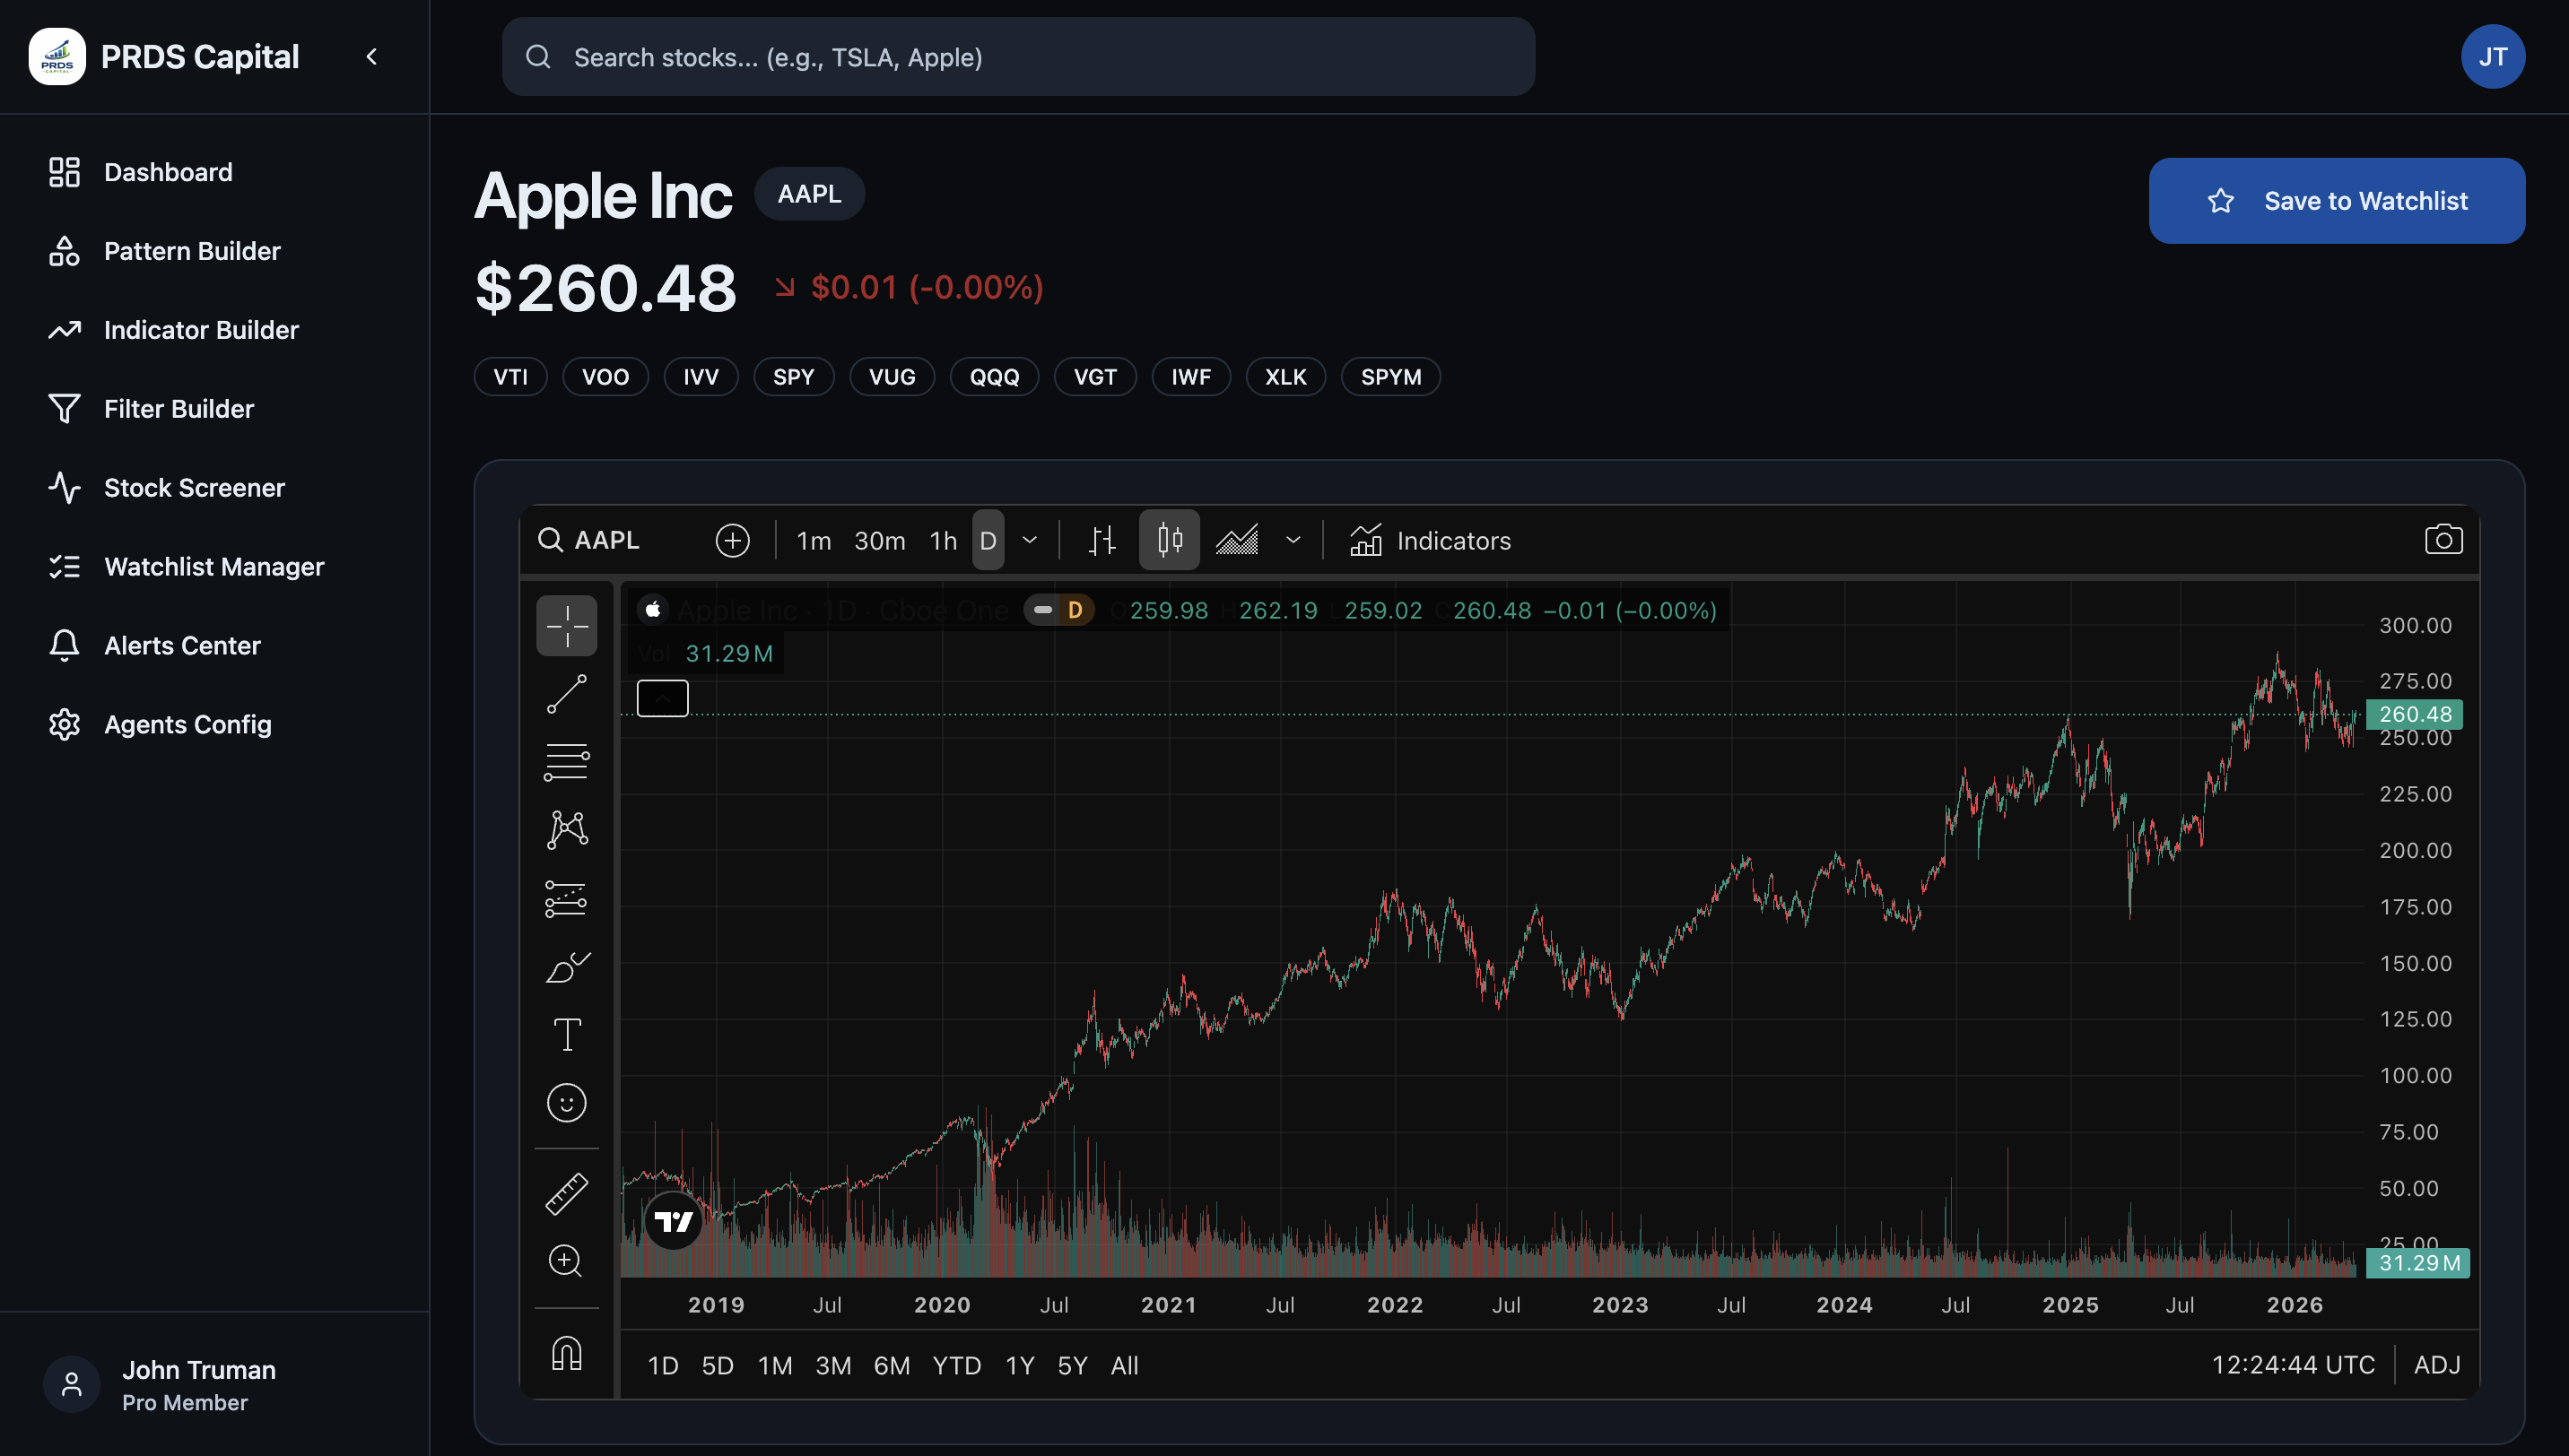Expand the interval dropdown arrow
This screenshot has width=2569, height=1456.
1030,541
